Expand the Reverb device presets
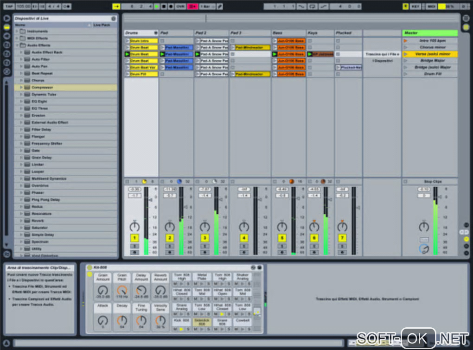The height and width of the screenshot is (350, 473). (x=21, y=221)
